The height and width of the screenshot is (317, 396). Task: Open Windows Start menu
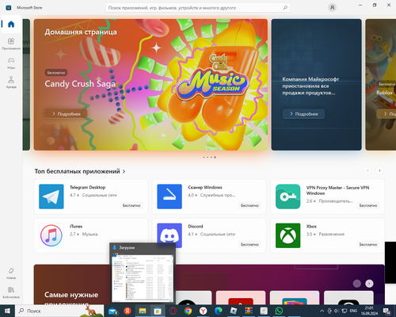pos(7,311)
